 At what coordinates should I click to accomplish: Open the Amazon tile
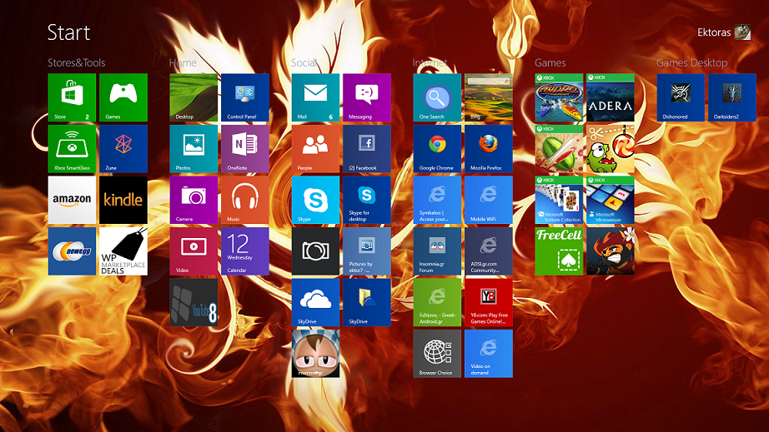(72, 200)
